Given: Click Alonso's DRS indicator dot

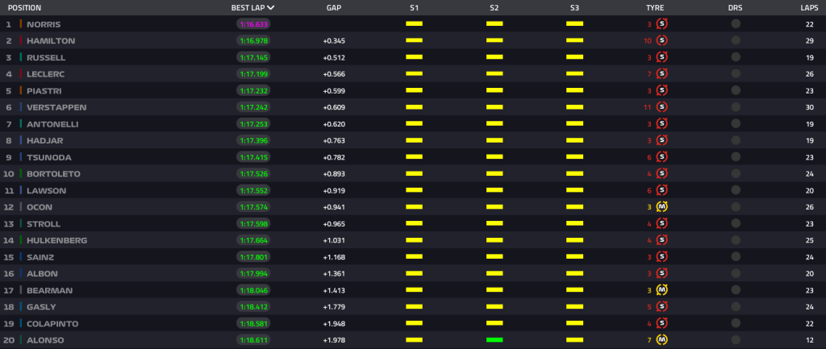Looking at the screenshot, I should (x=736, y=340).
